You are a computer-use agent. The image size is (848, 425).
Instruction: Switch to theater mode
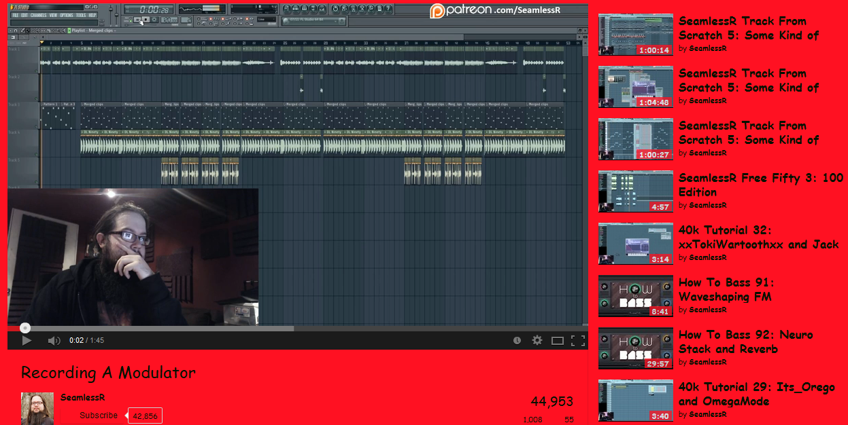click(x=558, y=340)
